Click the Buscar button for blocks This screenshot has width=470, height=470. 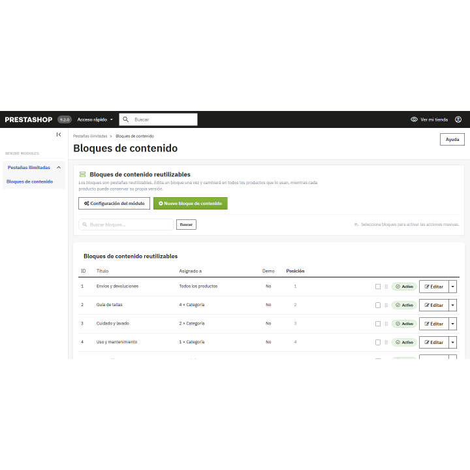point(186,225)
